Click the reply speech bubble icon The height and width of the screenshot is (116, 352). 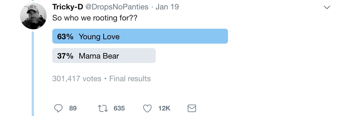(x=58, y=108)
